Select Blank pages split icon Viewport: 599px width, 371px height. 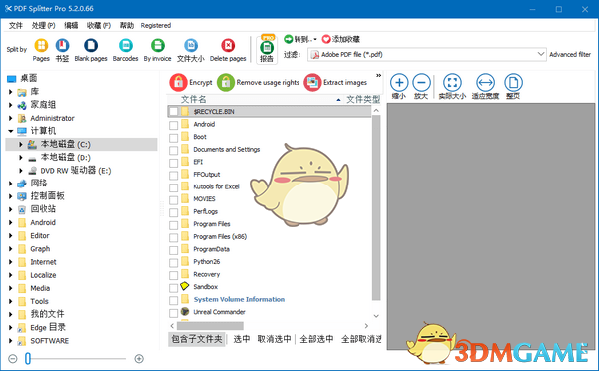(x=91, y=46)
